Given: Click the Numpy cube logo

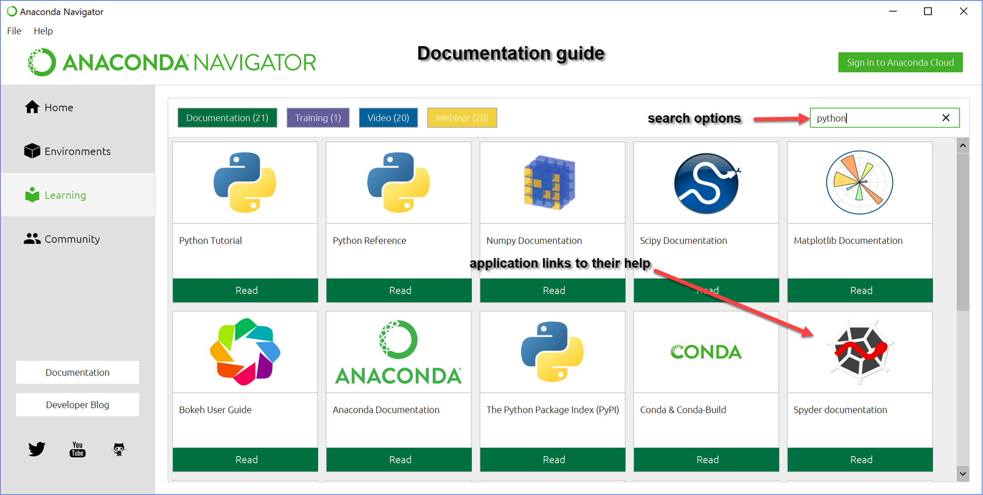Looking at the screenshot, I should [x=549, y=182].
